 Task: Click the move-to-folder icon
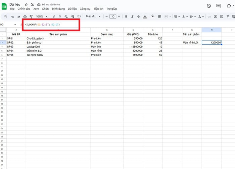(32, 4)
